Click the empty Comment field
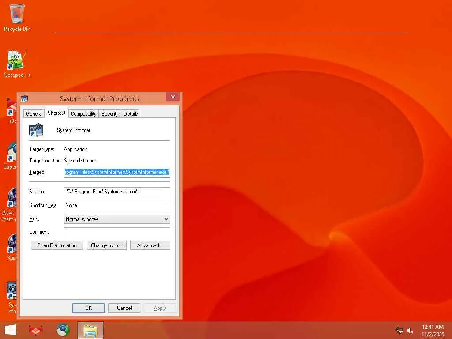Viewport: 452px width, 339px height. [117, 232]
